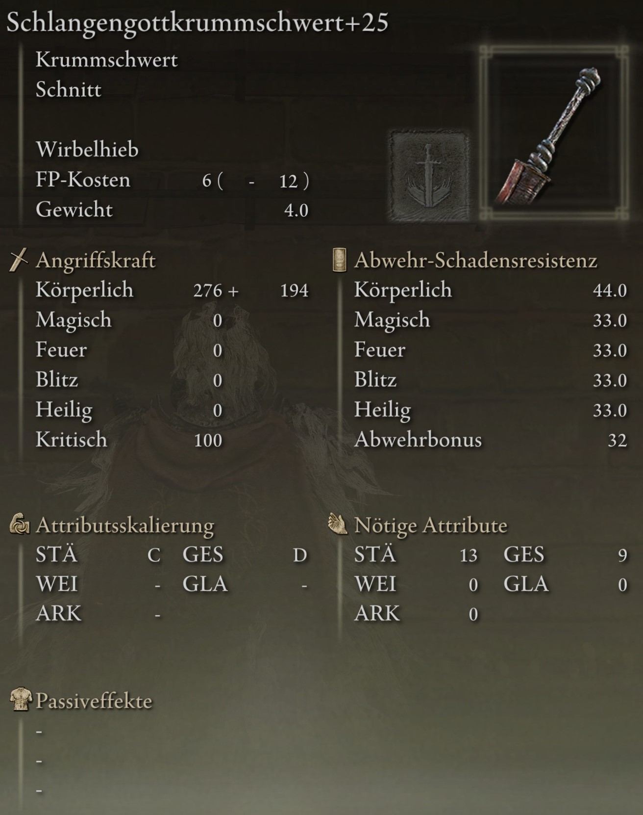Select the STÄ scaling grade C

coord(154,555)
